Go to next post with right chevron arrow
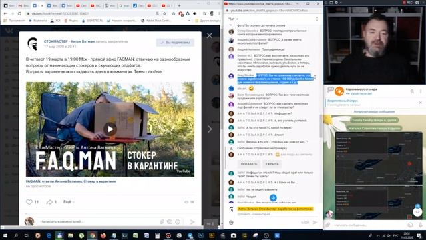426x240 pixels. (x=210, y=129)
